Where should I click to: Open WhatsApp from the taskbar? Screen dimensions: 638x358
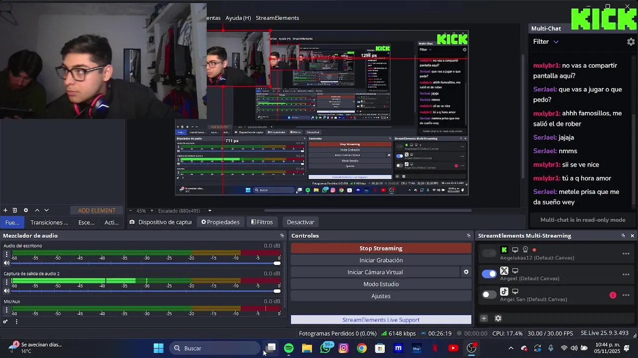[x=326, y=348]
